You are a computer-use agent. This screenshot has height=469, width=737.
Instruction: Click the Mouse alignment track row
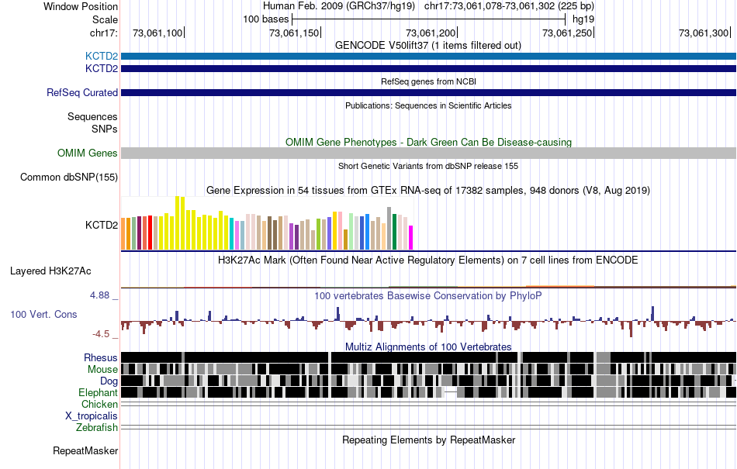click(x=429, y=369)
